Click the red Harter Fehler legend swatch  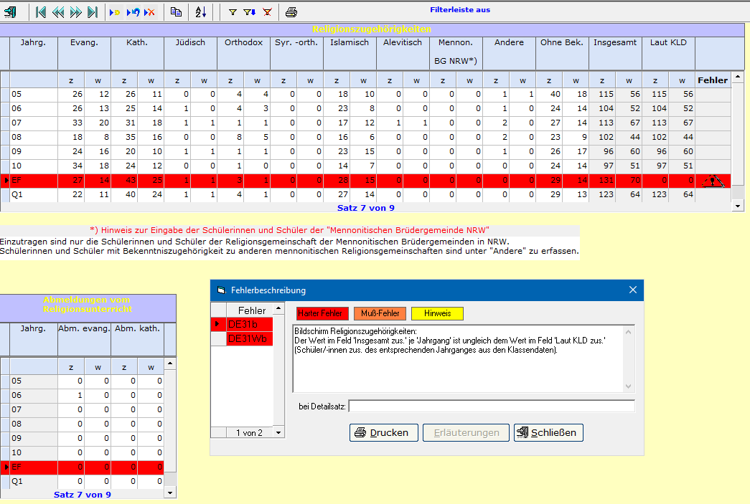[322, 313]
